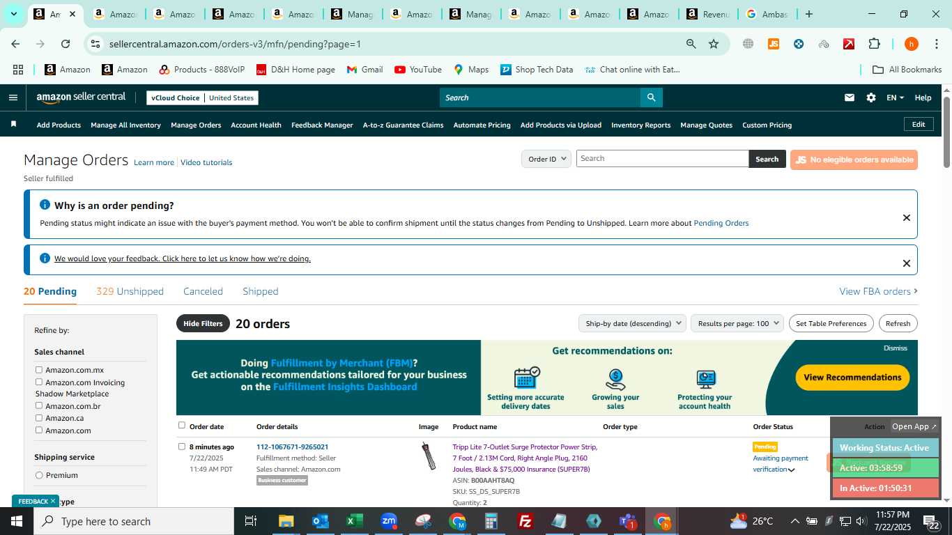Open a new browser tab

coord(808,14)
